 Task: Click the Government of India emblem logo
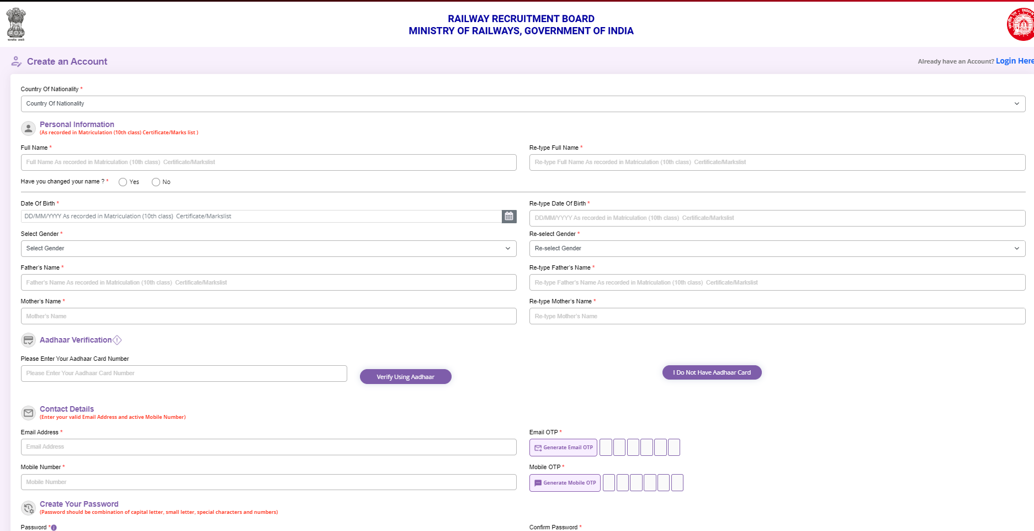(16, 24)
